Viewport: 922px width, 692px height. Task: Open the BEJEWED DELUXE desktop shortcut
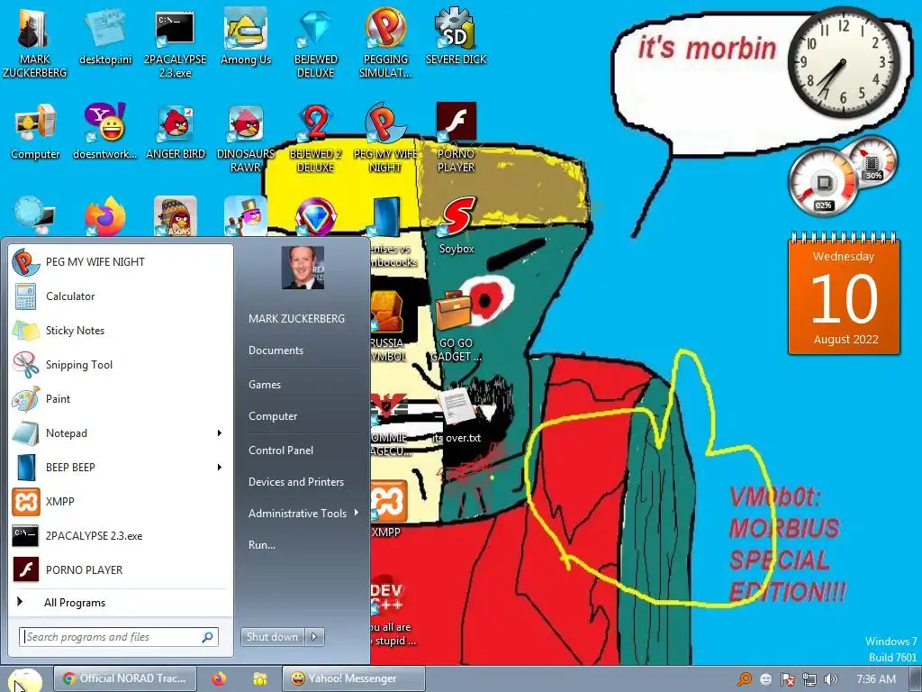[316, 42]
